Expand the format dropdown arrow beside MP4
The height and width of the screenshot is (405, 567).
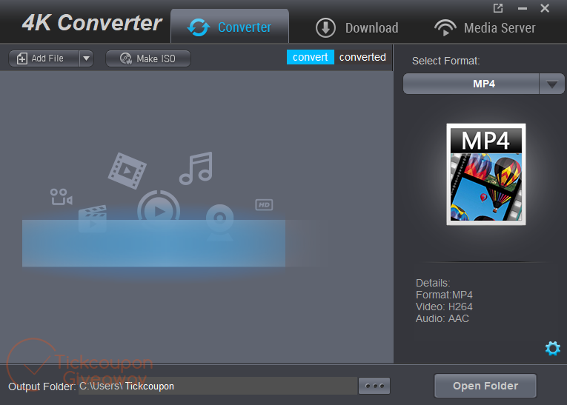[x=551, y=84]
